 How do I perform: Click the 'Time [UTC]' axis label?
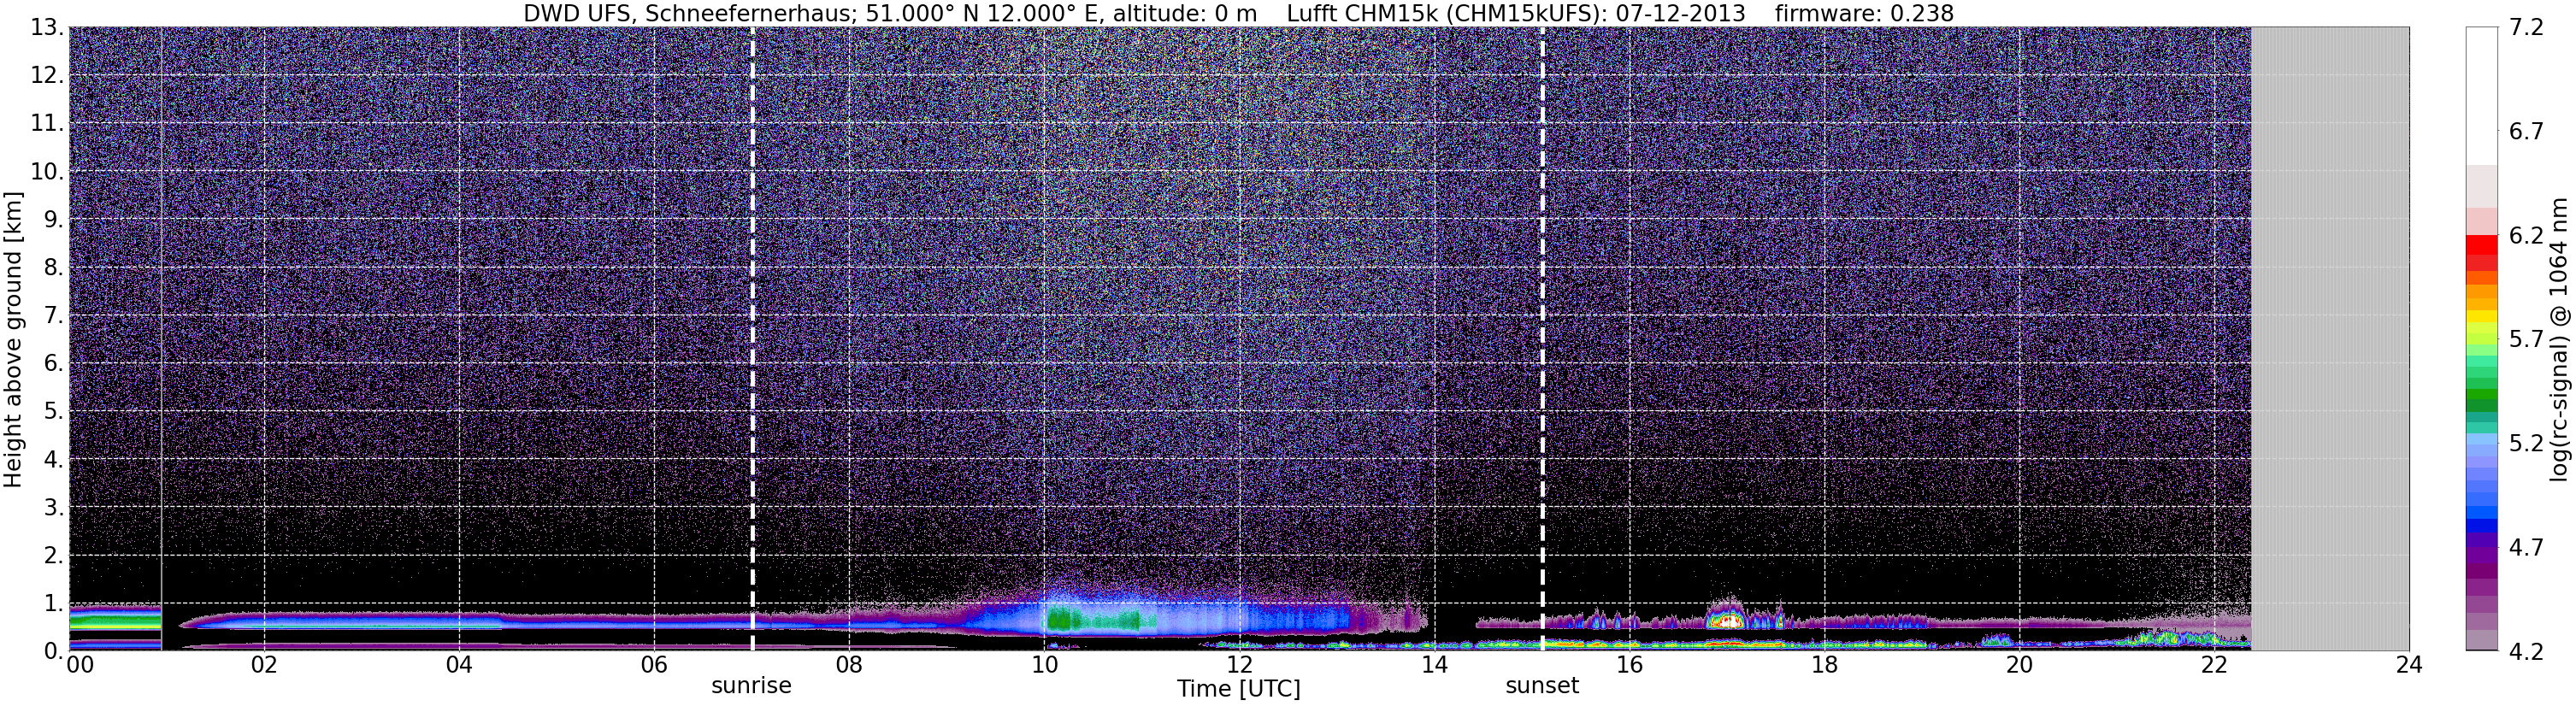pos(1239,689)
